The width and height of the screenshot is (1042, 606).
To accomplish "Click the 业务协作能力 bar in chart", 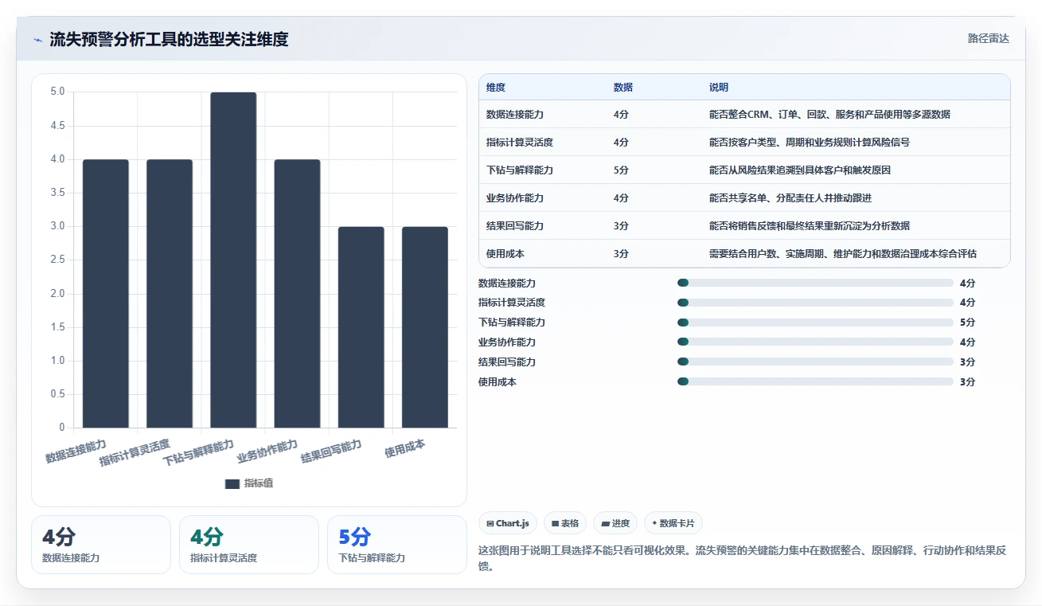I will point(297,294).
